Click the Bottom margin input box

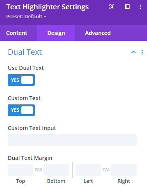tap(56, 170)
